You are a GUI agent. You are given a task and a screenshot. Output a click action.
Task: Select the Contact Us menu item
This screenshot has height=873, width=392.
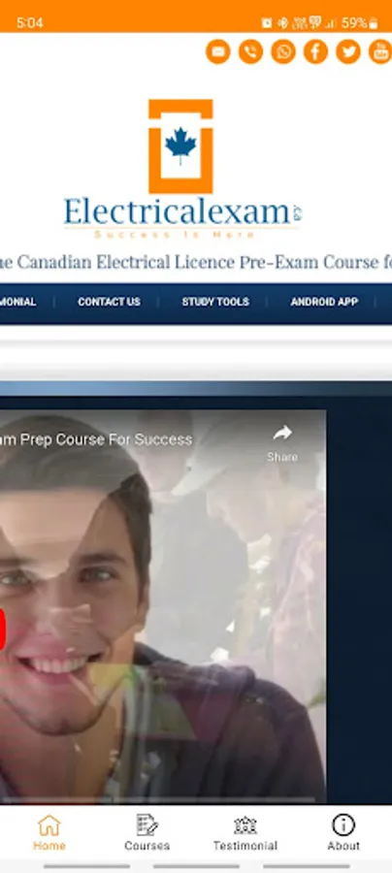pyautogui.click(x=109, y=302)
